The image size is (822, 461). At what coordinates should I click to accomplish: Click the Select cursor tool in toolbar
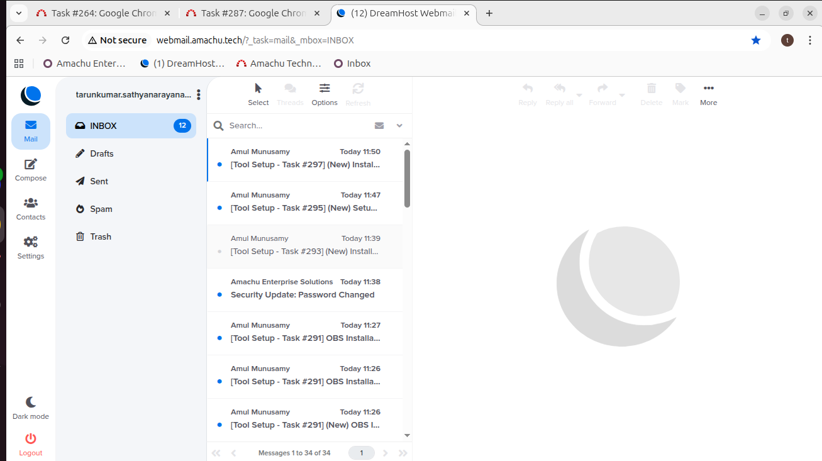258,89
